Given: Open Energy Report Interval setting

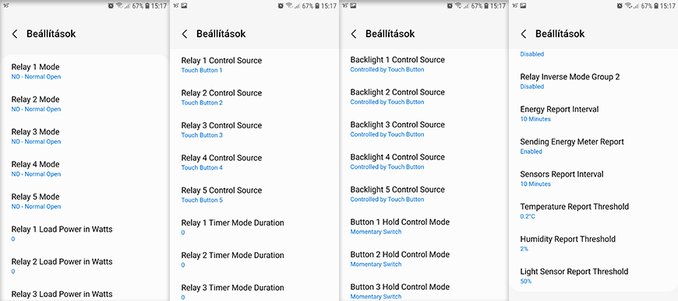Looking at the screenshot, I should point(593,114).
